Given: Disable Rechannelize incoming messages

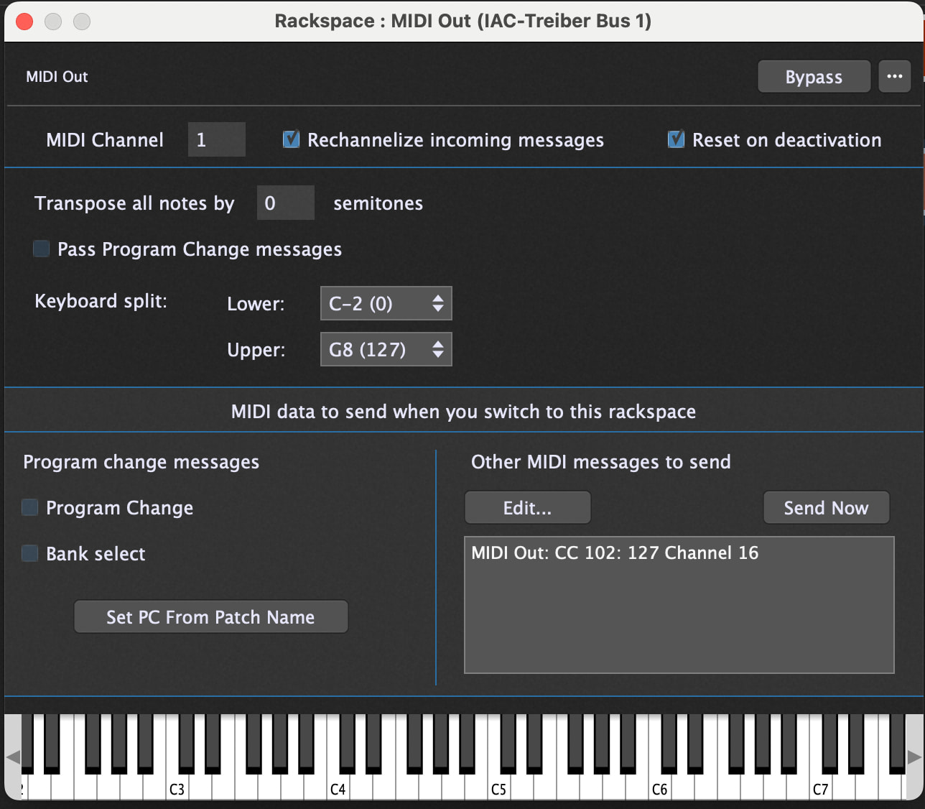Looking at the screenshot, I should pos(291,139).
